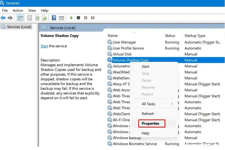Click the gear icon beside Virtual Disk

click(x=110, y=54)
